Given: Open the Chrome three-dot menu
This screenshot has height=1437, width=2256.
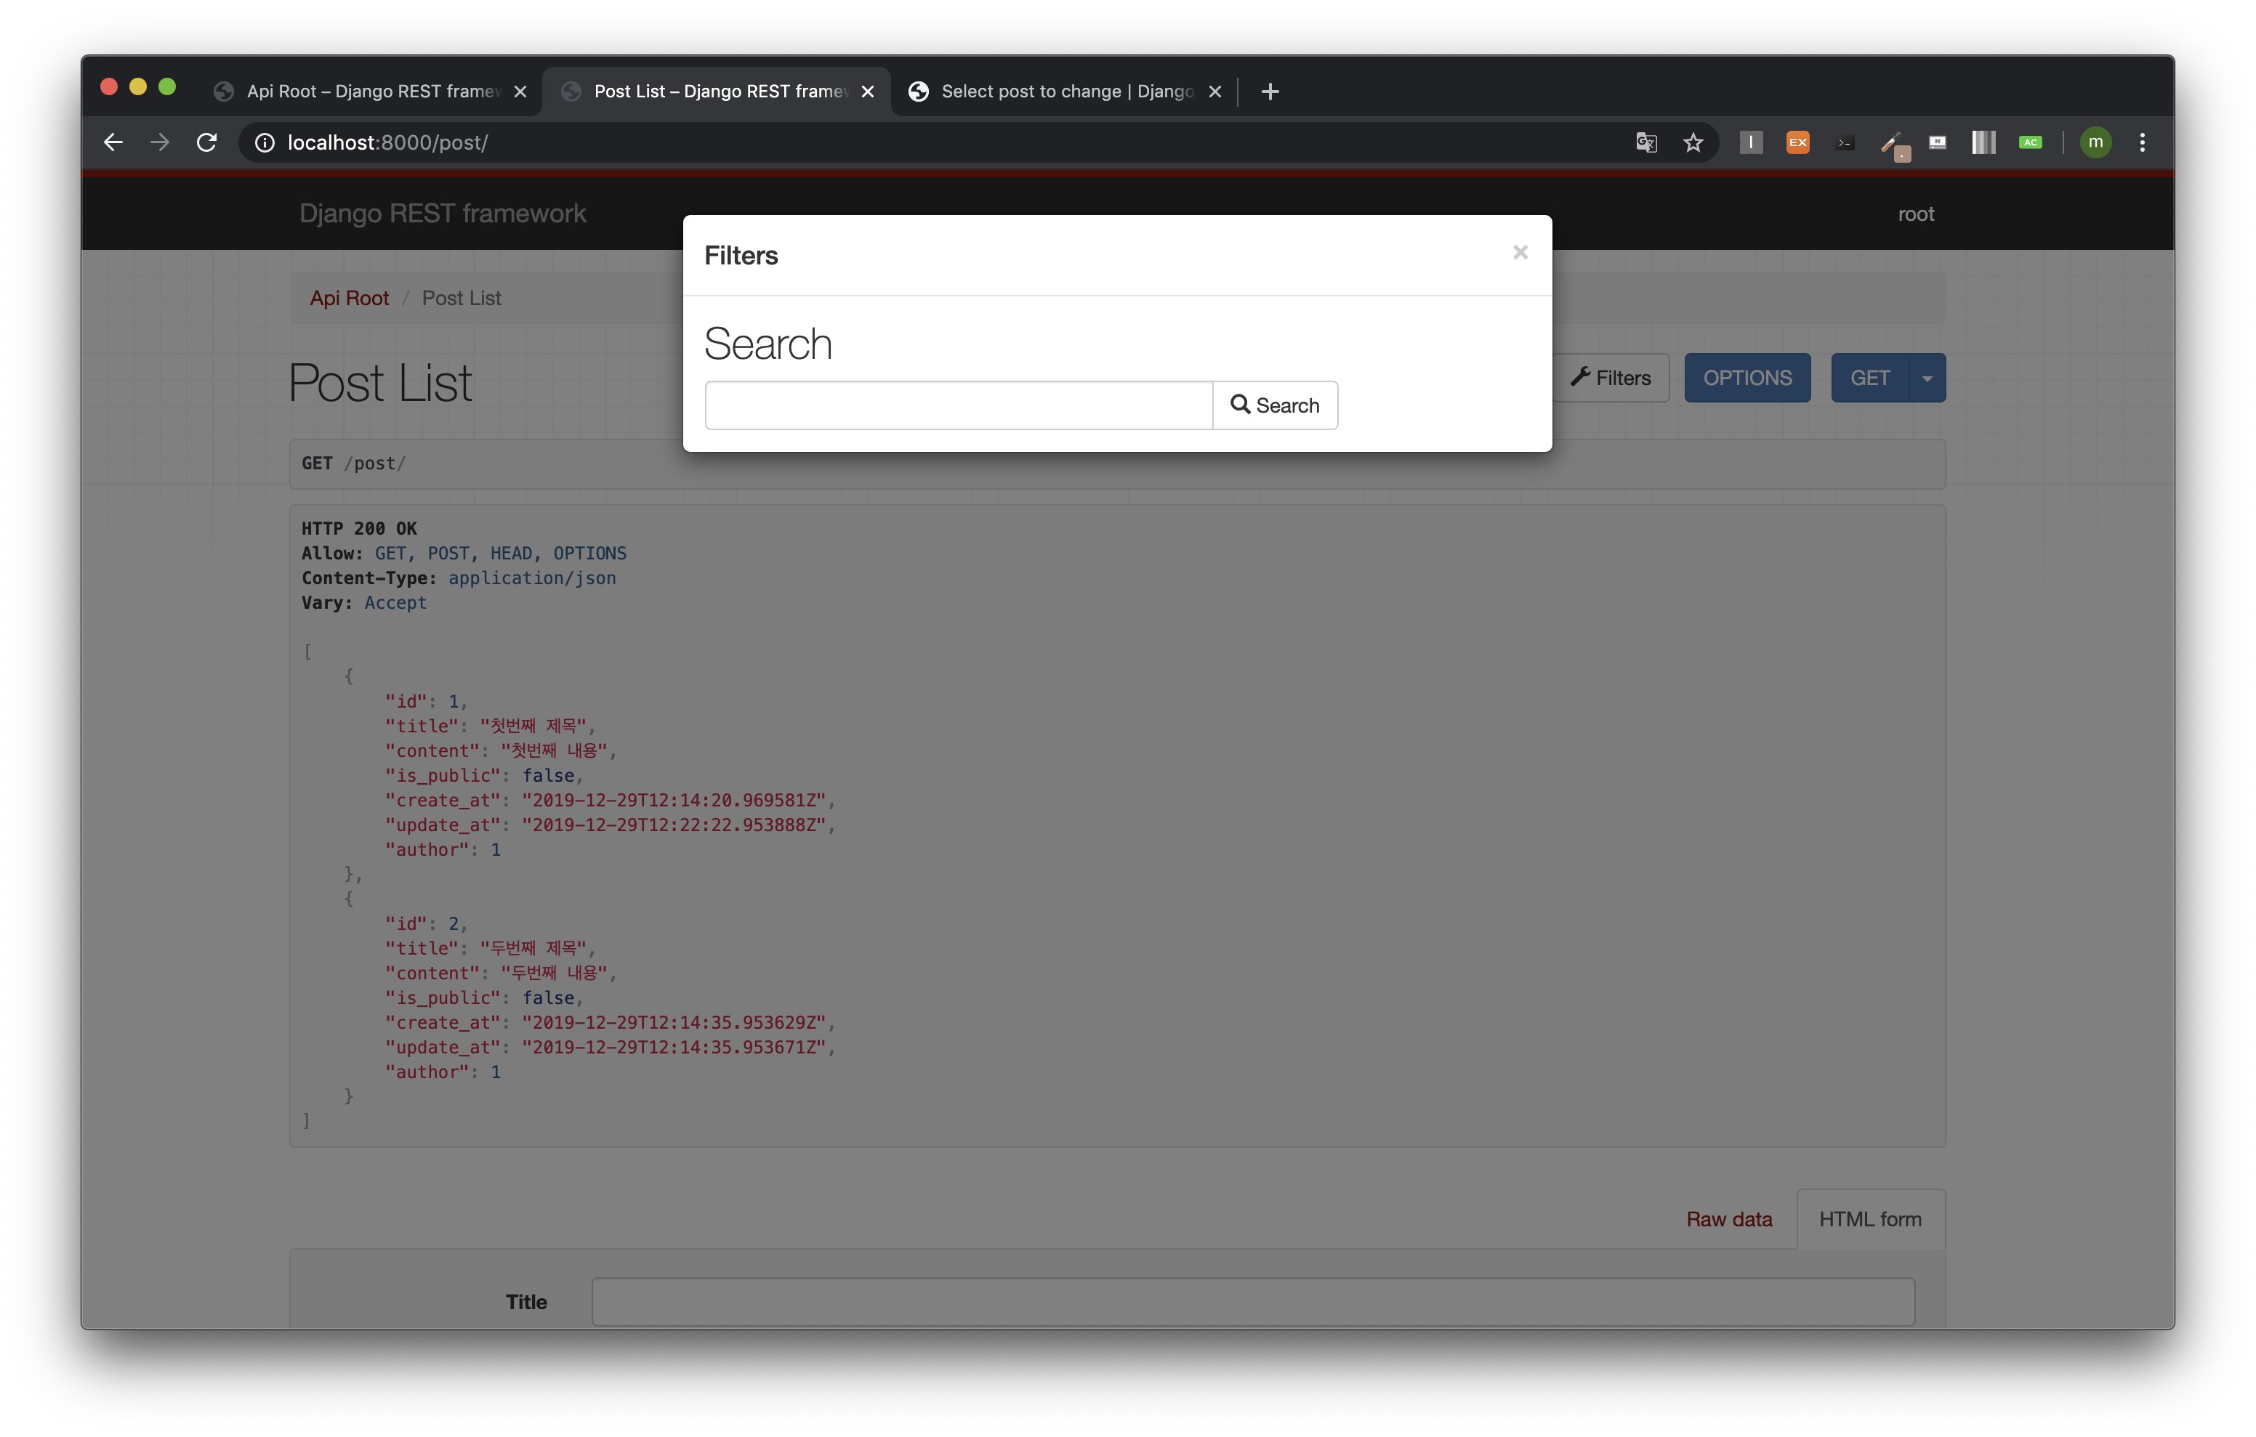Looking at the screenshot, I should (2143, 142).
